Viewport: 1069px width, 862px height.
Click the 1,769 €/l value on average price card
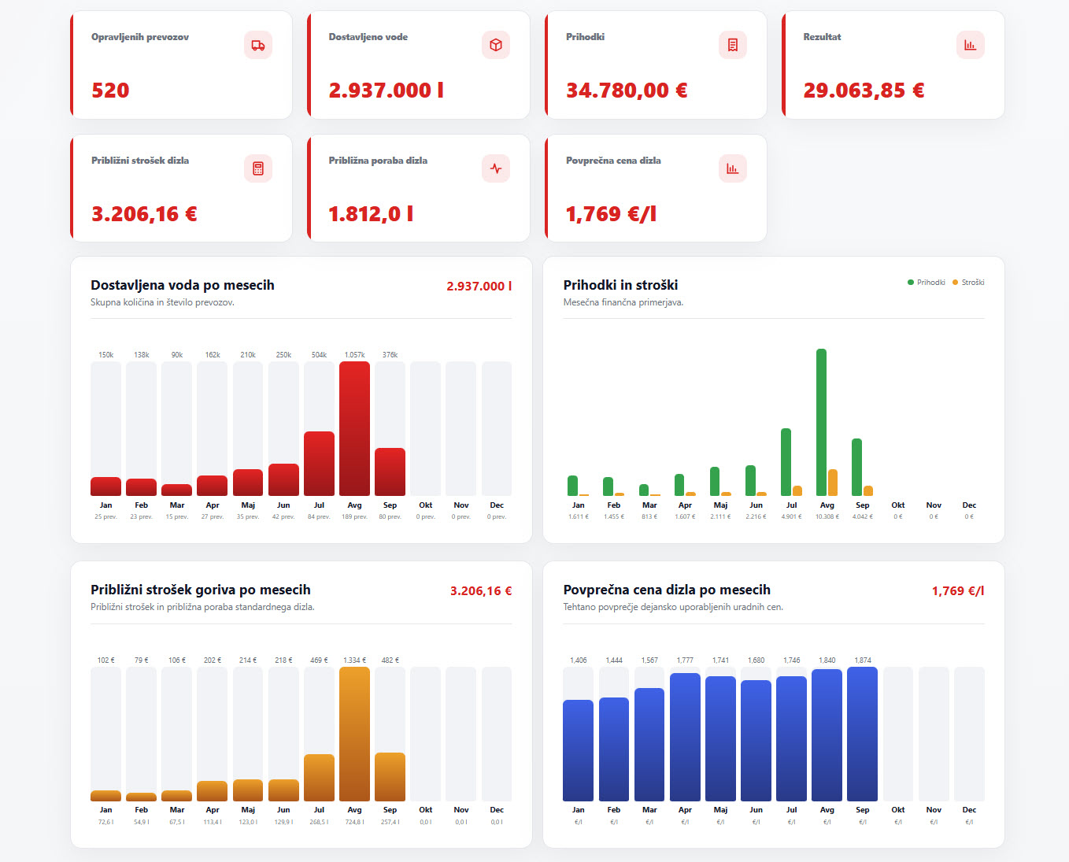[x=611, y=214]
